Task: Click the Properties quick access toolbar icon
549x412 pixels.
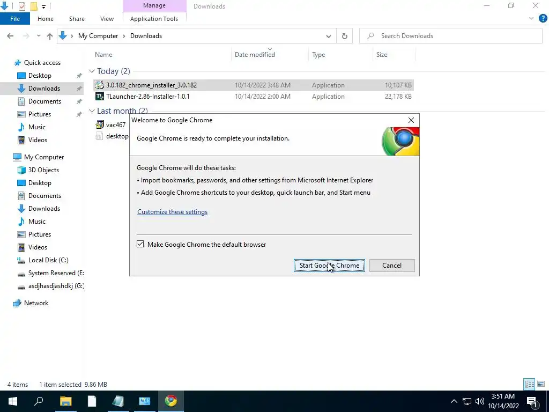Action: click(x=21, y=6)
